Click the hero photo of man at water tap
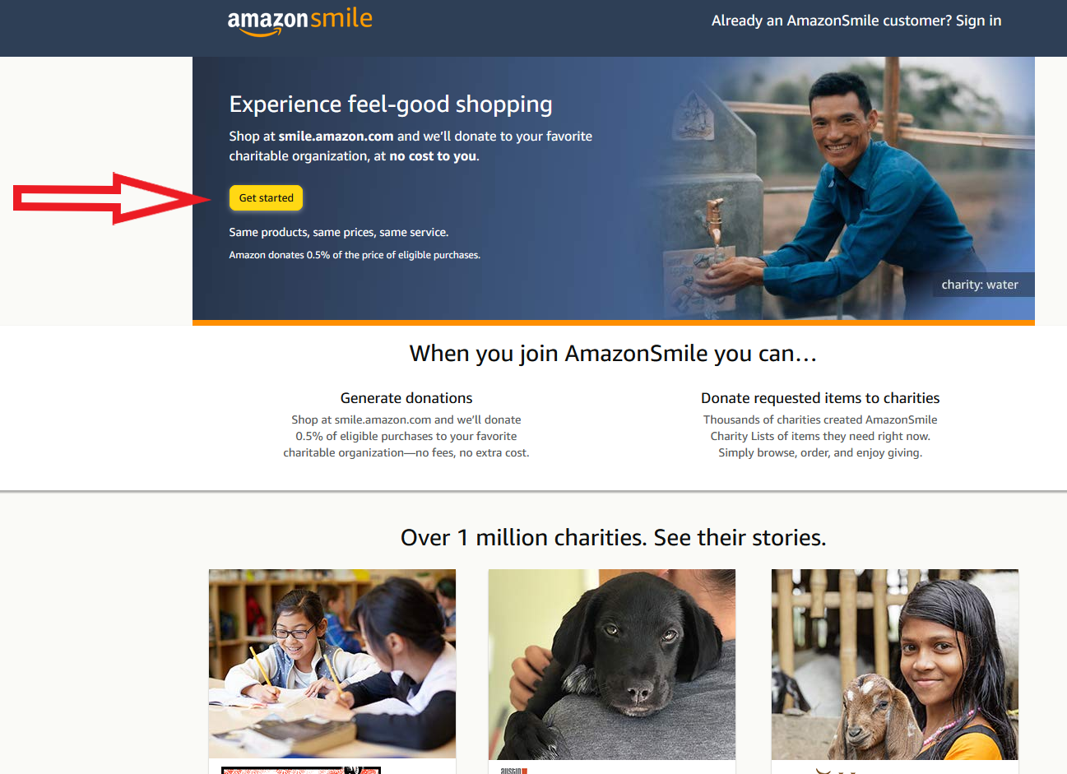The image size is (1067, 774). [835, 188]
